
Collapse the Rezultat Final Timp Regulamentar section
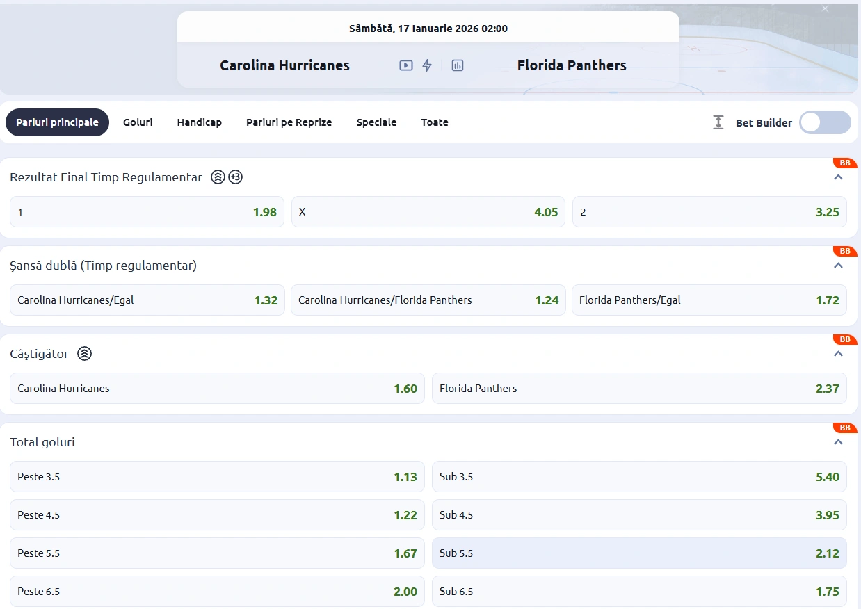(838, 177)
